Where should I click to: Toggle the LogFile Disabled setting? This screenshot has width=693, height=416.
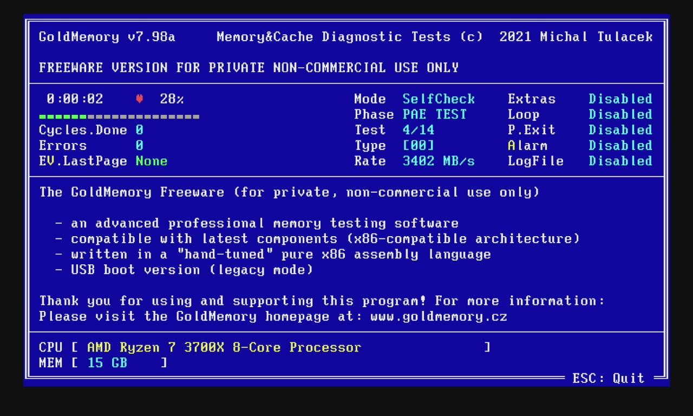coord(620,161)
